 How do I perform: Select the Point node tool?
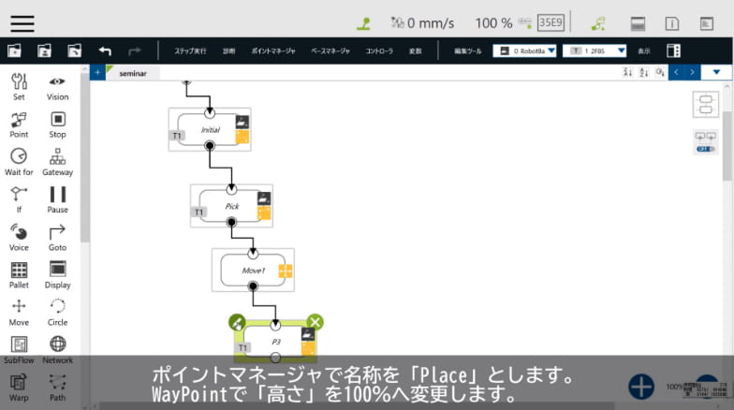click(x=19, y=125)
